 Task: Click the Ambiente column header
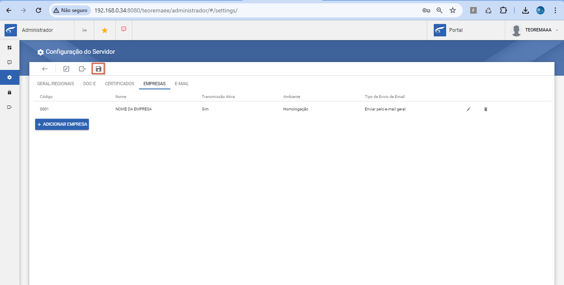pyautogui.click(x=292, y=97)
